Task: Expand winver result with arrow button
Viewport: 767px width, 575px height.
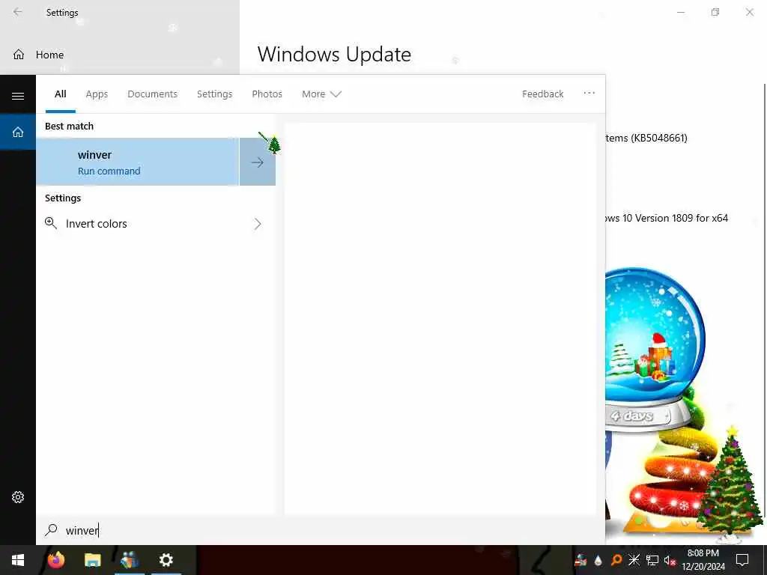Action: 258,162
